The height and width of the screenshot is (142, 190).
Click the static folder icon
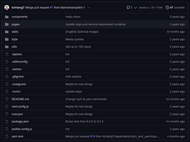pyautogui.click(x=7, y=32)
